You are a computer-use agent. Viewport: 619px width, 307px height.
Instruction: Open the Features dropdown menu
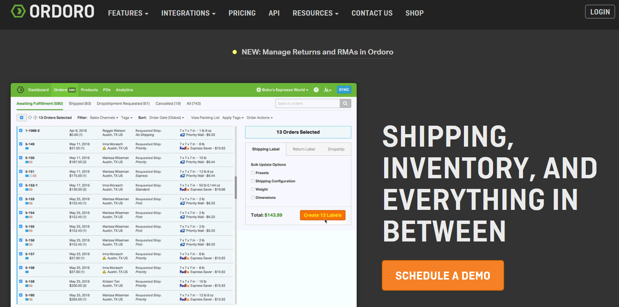[x=128, y=13]
